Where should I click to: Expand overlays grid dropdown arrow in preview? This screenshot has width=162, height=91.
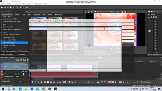[120, 12]
